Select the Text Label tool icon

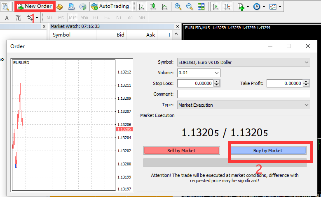coord(18,18)
